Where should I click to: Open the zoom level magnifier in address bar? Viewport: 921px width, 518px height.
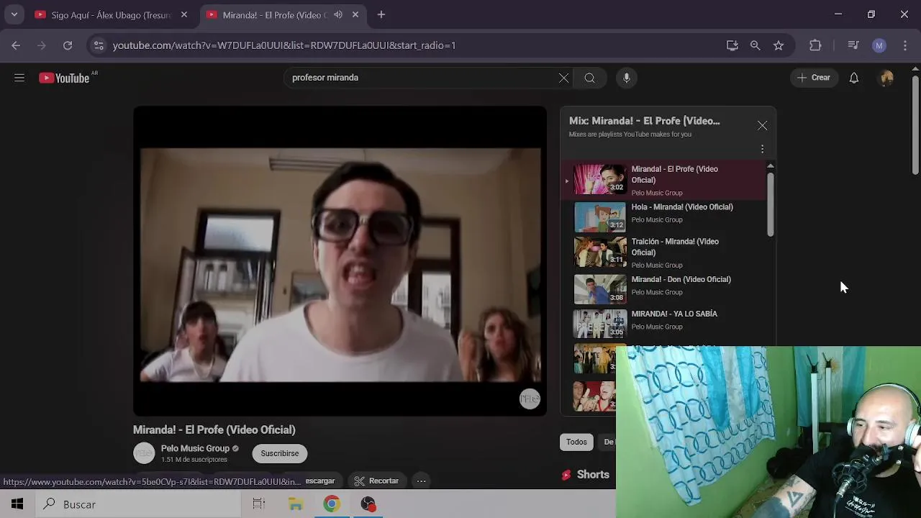click(x=755, y=45)
